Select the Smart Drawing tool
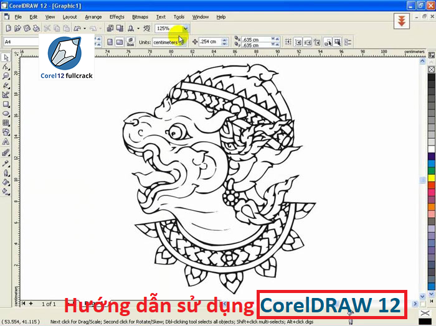The width and height of the screenshot is (436, 326). click(6, 95)
